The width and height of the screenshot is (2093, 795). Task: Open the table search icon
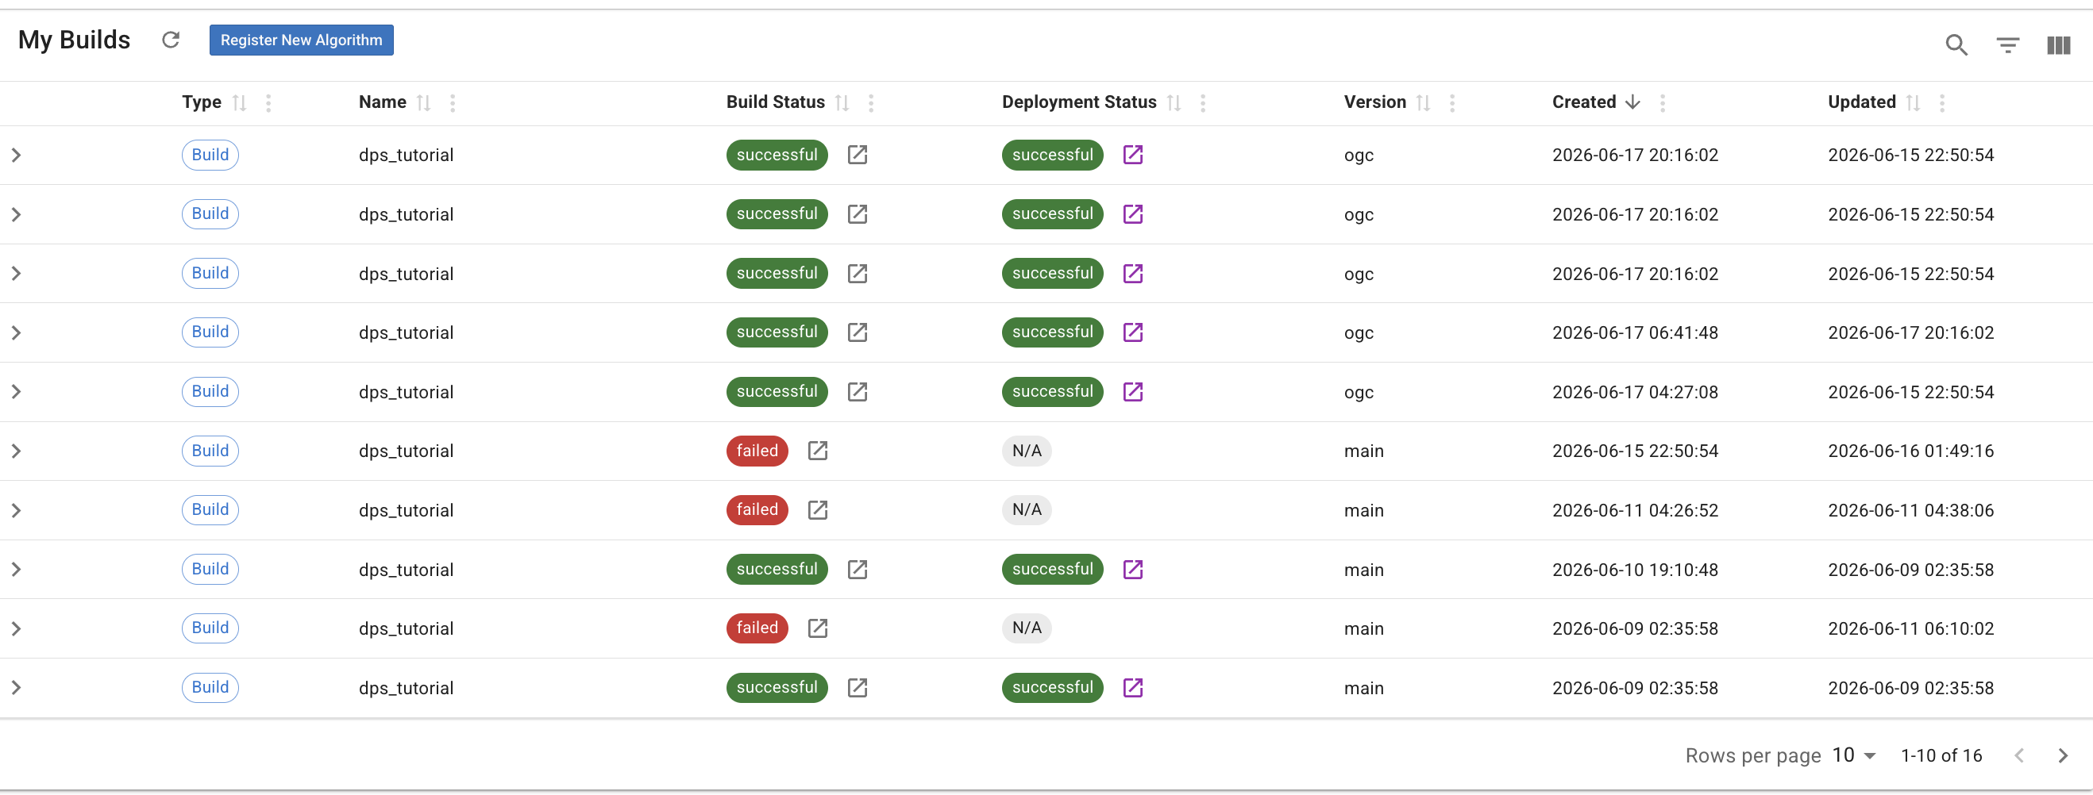(x=1956, y=44)
